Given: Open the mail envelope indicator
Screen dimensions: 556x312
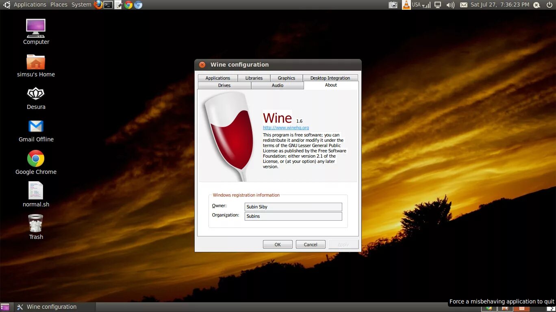Looking at the screenshot, I should (464, 5).
